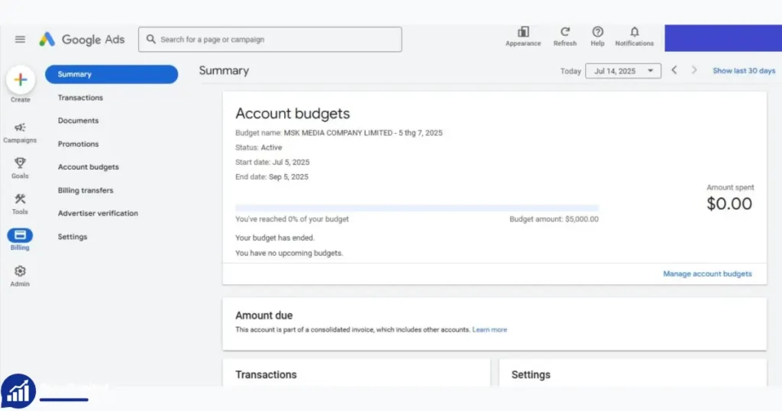Viewport: 782px width, 411px height.
Task: Open Admin in the sidebar
Action: coord(20,276)
